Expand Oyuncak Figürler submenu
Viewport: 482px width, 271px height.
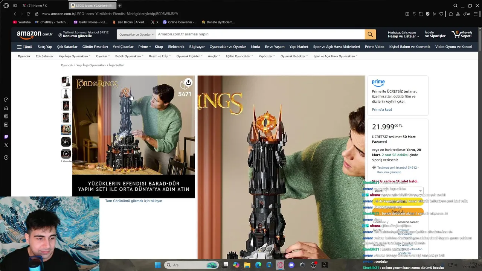(x=189, y=56)
